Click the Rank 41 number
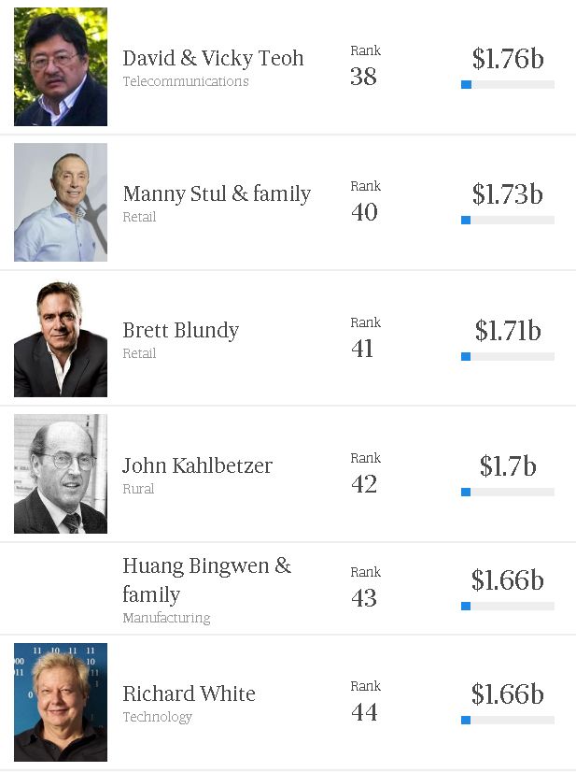 [x=362, y=349]
